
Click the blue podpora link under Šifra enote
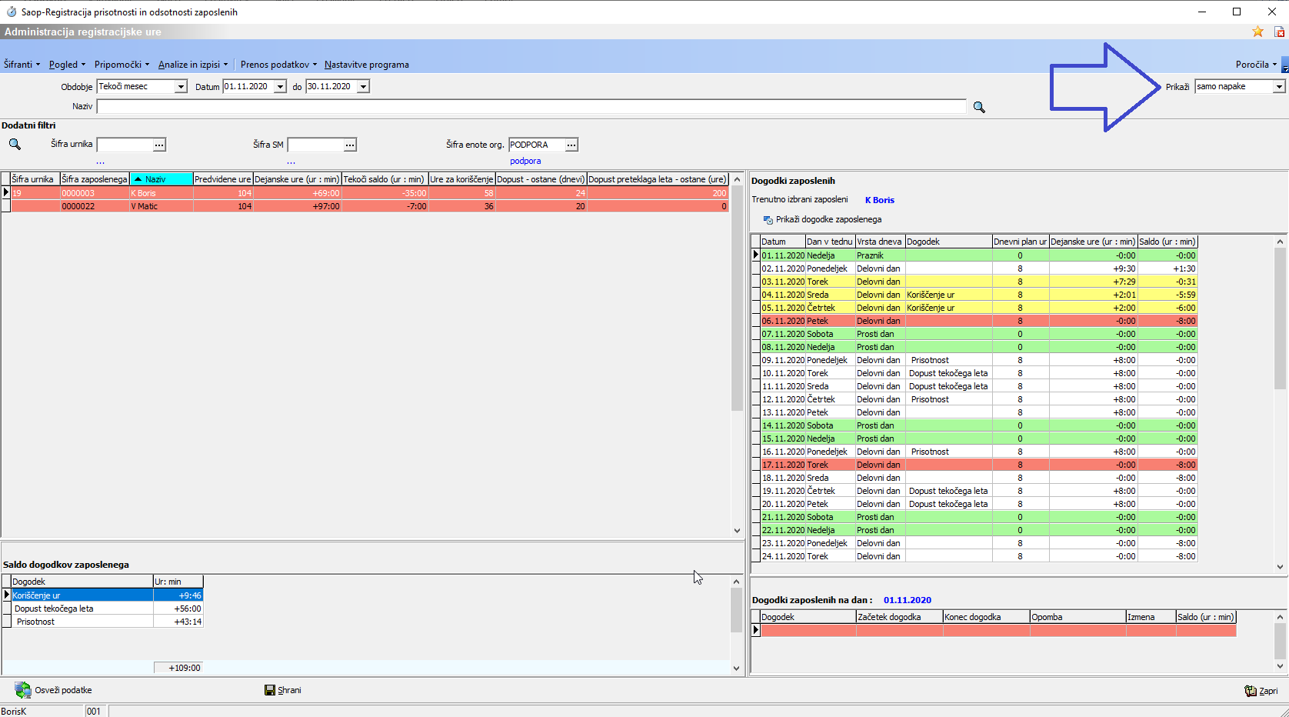(x=525, y=161)
